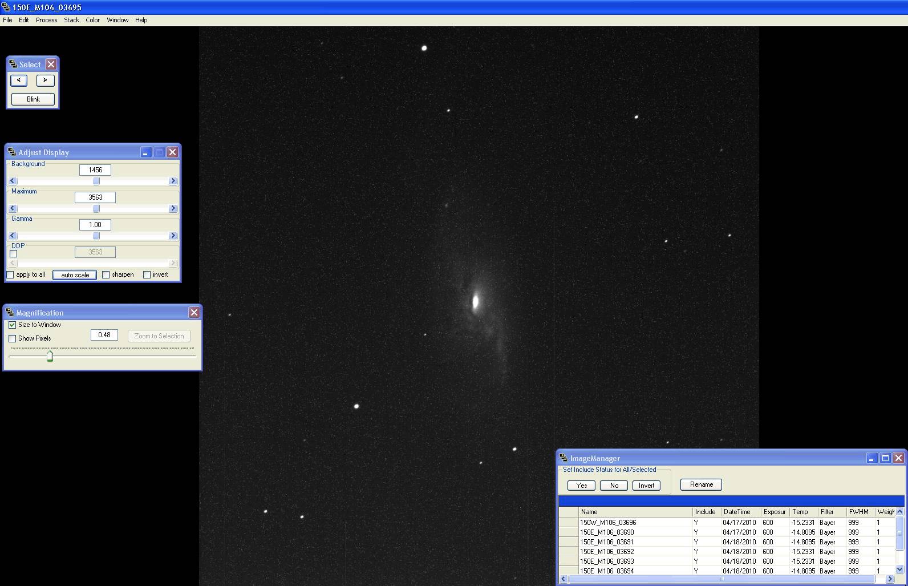
Task: Click the FWHM column header
Action: (x=858, y=512)
